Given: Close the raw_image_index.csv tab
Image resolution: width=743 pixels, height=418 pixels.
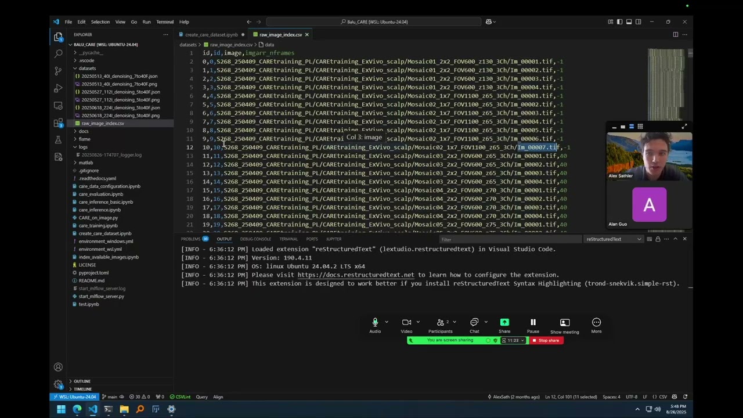Looking at the screenshot, I should pyautogui.click(x=306, y=35).
